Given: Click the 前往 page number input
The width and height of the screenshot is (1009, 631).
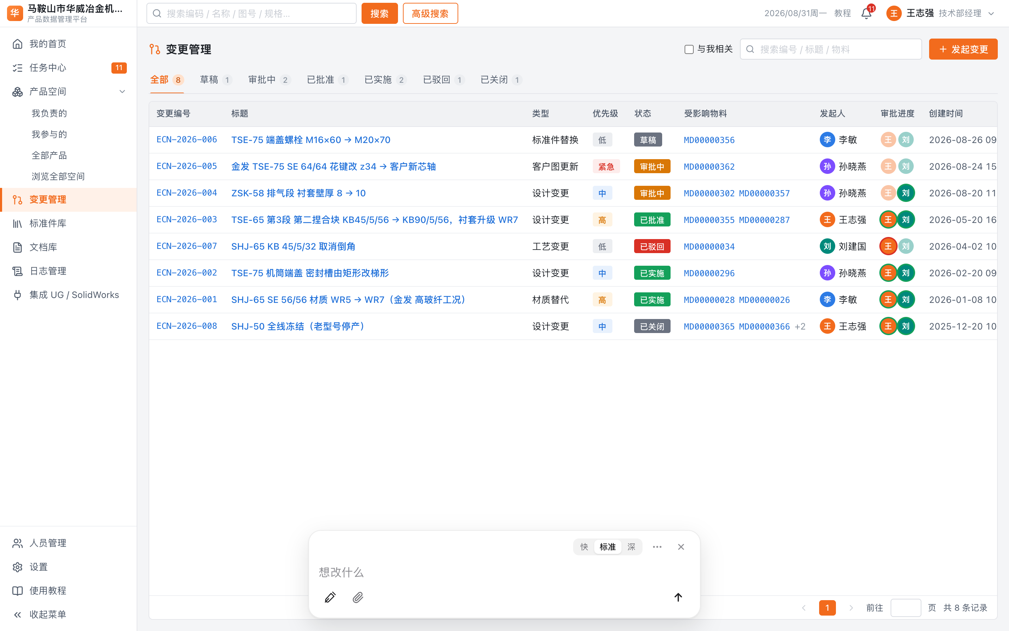Looking at the screenshot, I should (x=906, y=608).
